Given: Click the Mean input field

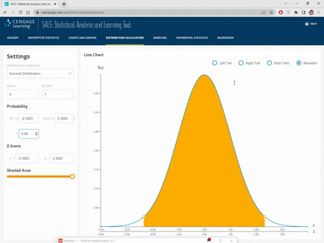Looking at the screenshot, I should pos(23,94).
